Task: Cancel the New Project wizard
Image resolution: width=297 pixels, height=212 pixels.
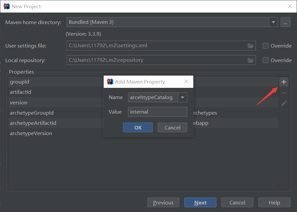Action: (237, 202)
